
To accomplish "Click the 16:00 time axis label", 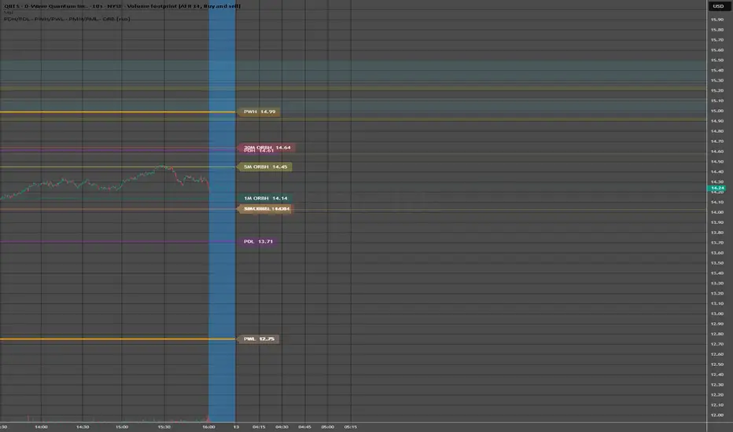I will pyautogui.click(x=208, y=427).
